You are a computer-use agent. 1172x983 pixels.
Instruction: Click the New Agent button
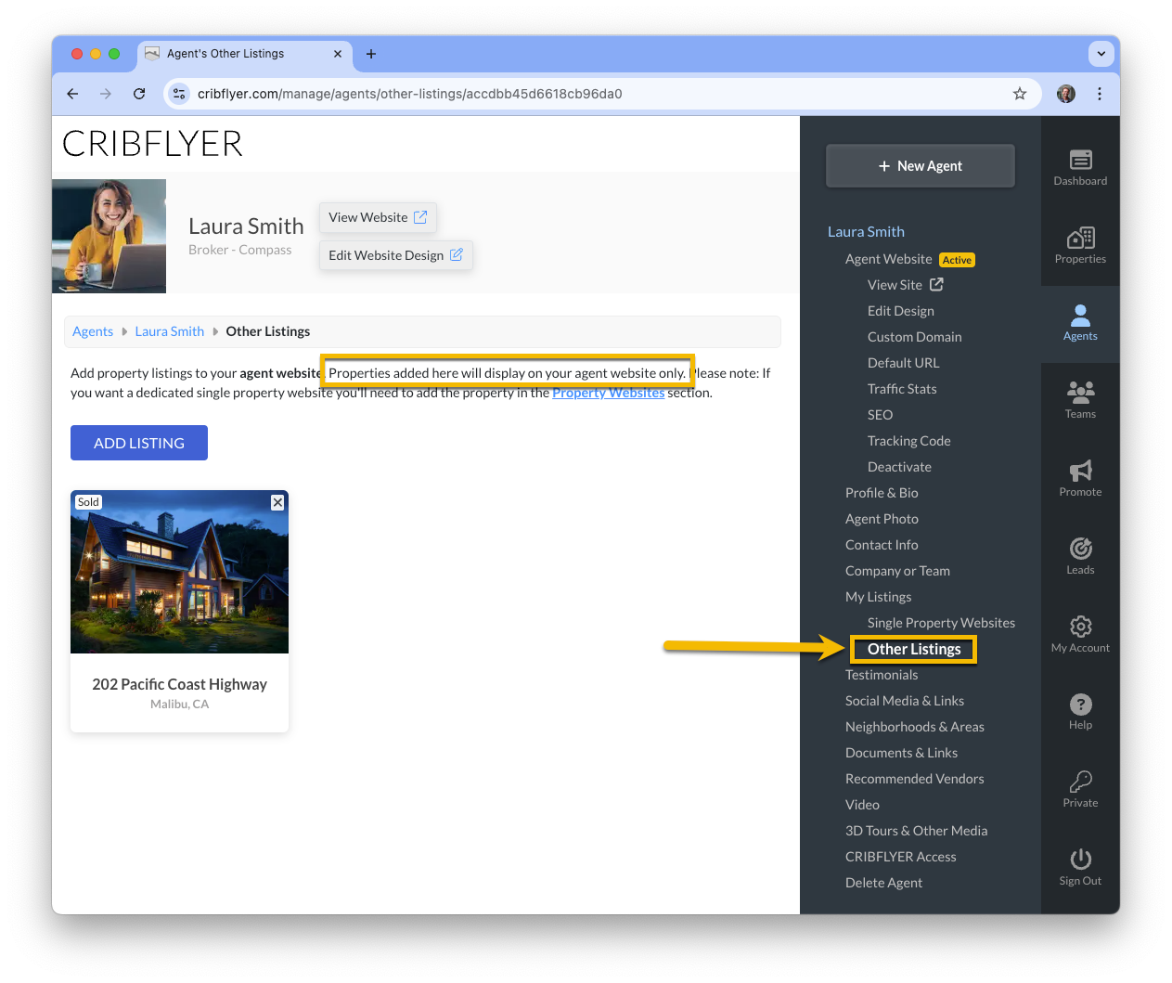point(921,166)
